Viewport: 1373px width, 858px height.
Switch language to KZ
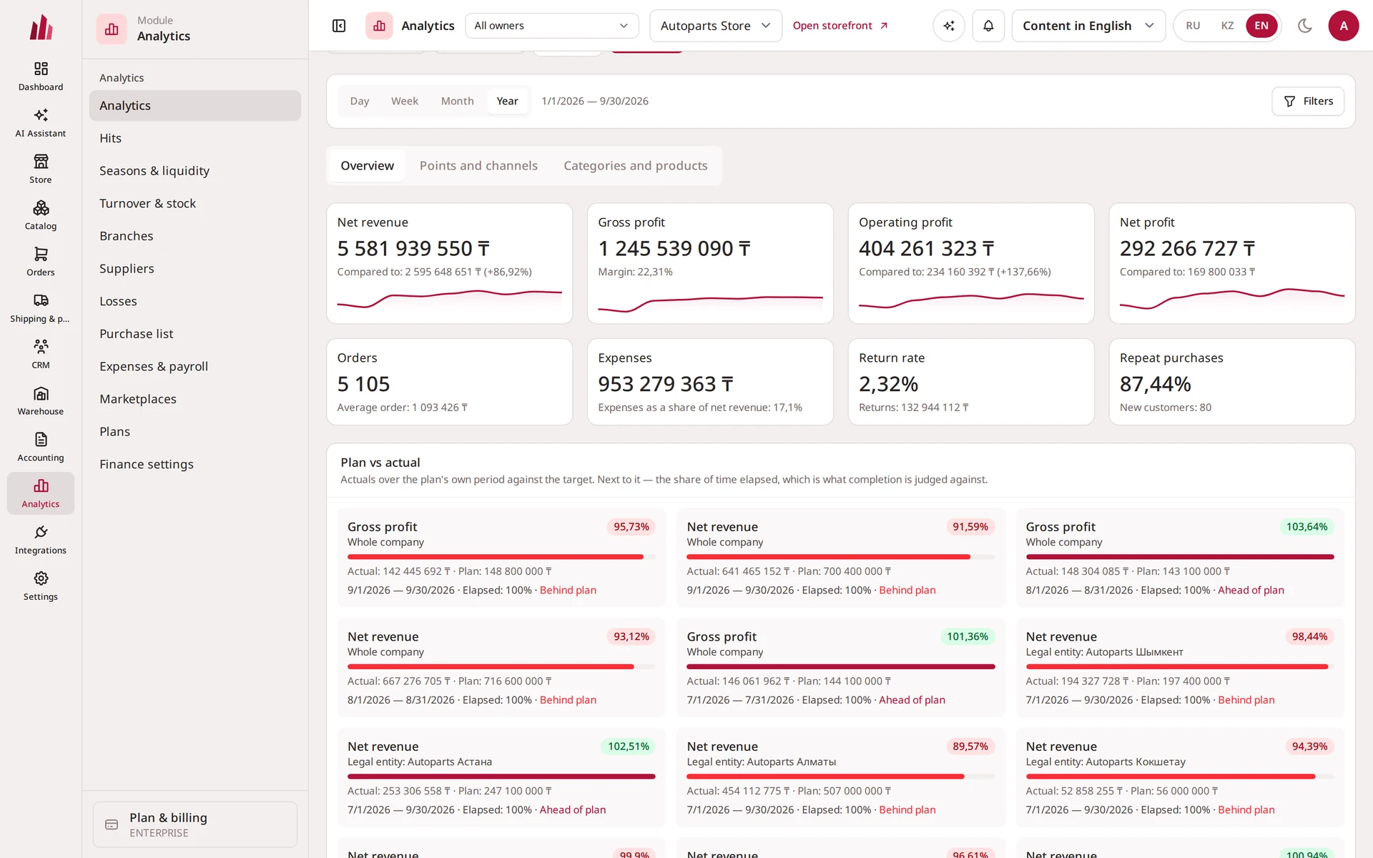point(1227,26)
